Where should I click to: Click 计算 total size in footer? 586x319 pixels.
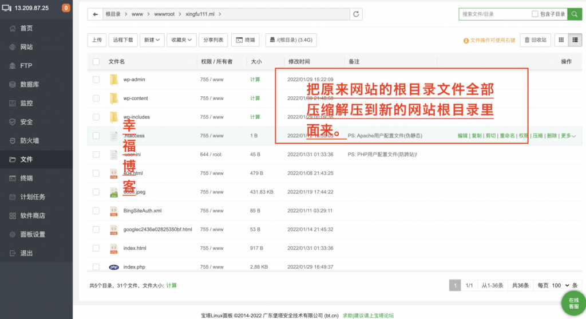point(171,286)
